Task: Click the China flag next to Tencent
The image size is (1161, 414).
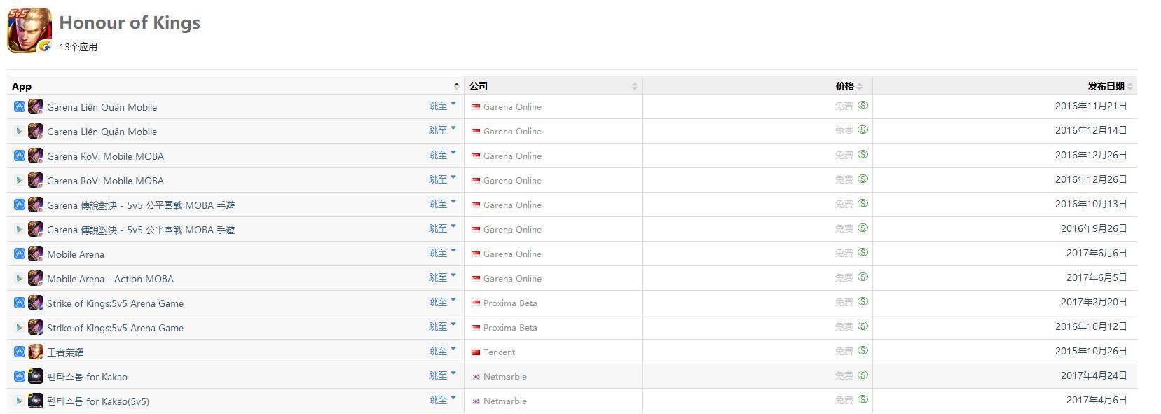Action: [476, 352]
